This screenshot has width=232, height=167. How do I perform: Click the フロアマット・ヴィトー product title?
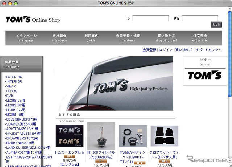coord(164,155)
